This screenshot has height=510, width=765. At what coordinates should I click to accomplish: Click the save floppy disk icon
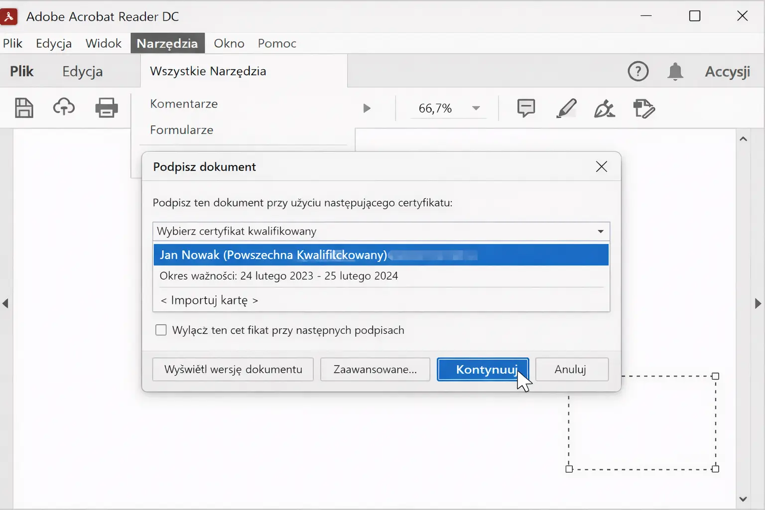(24, 108)
